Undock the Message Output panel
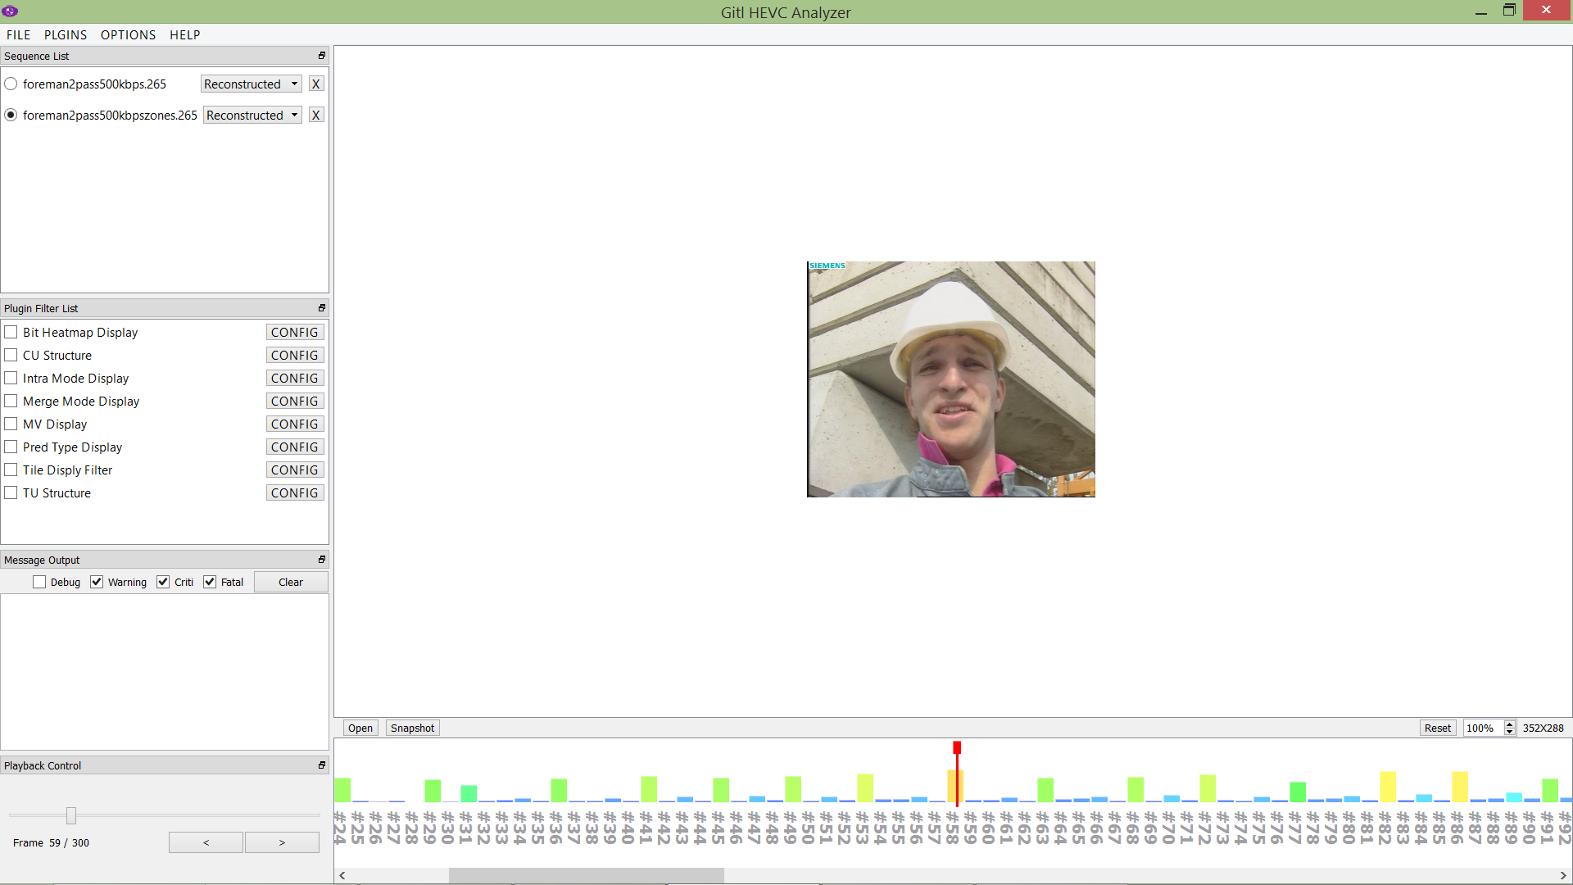 coord(322,560)
